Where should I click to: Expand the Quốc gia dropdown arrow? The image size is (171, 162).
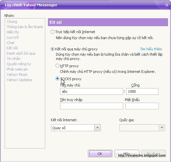click(162, 128)
